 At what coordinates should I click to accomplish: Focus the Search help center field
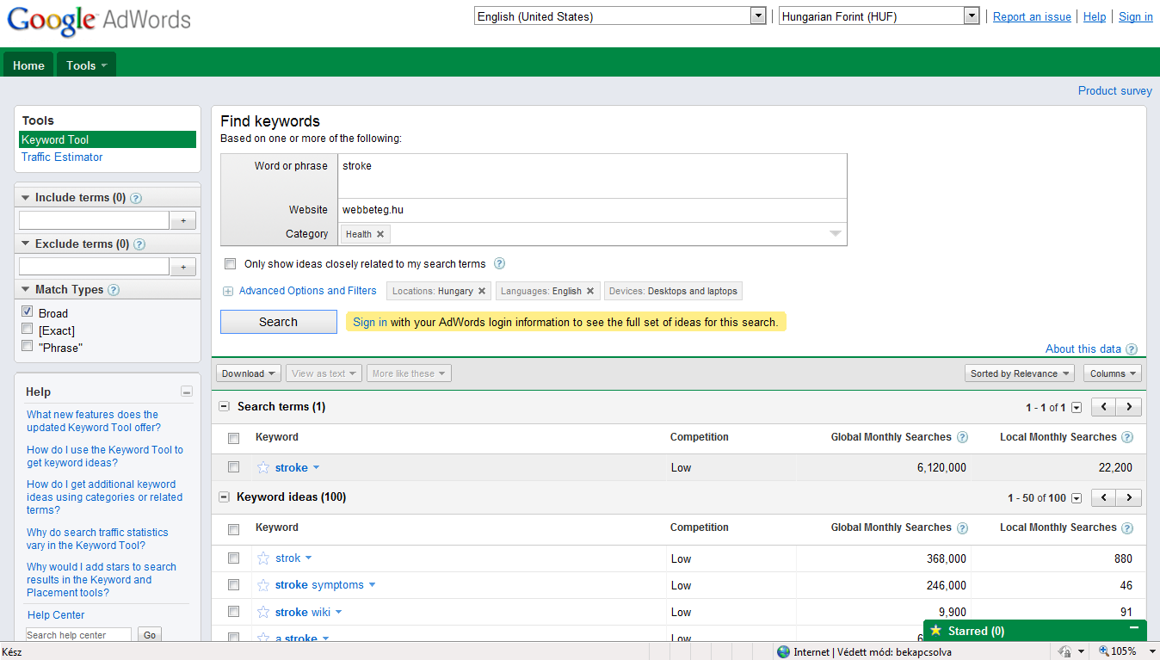78,635
